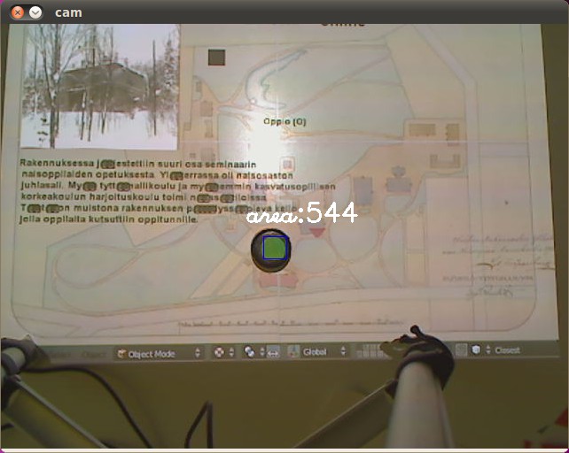Screen dimensions: 569x453
Task: Click the Oppio (O) map label
Action: [284, 122]
